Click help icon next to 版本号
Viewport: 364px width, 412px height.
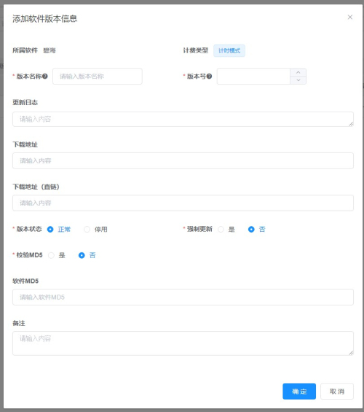[x=209, y=77]
